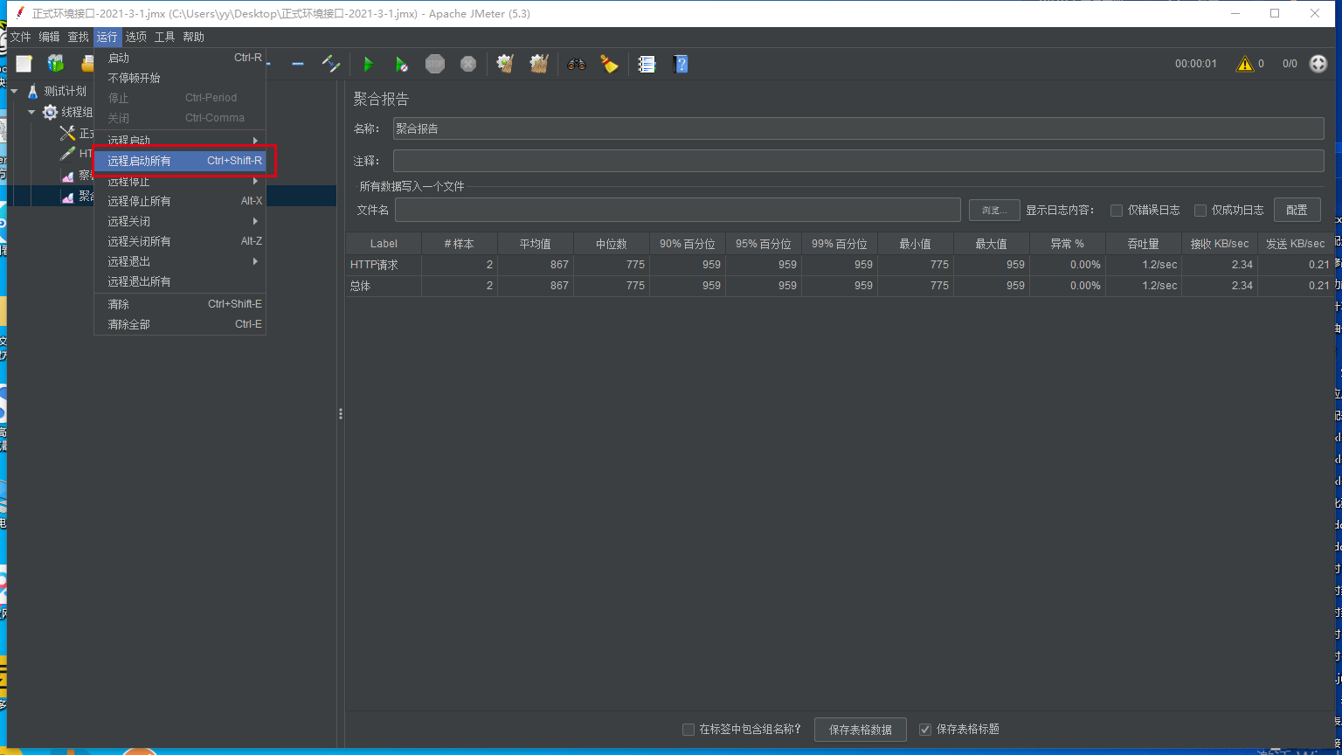The height and width of the screenshot is (755, 1342).
Task: Open the Function Helper list icon
Action: pos(647,64)
